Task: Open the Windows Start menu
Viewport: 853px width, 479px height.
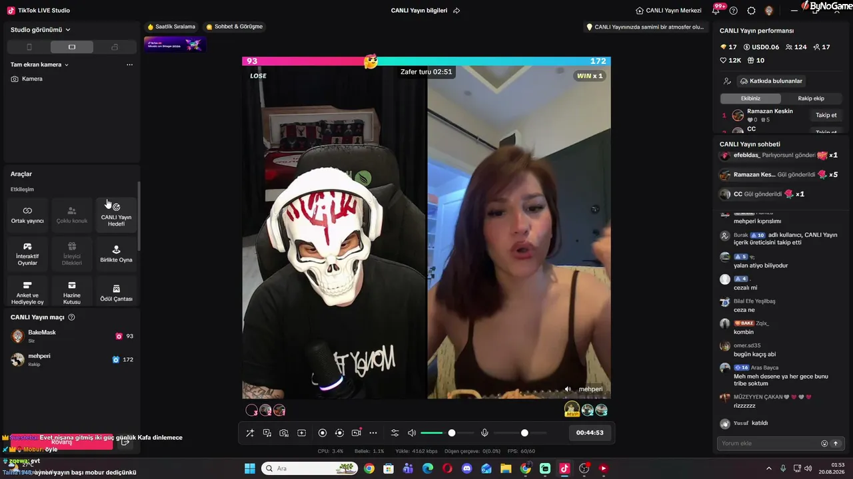Action: (x=250, y=468)
